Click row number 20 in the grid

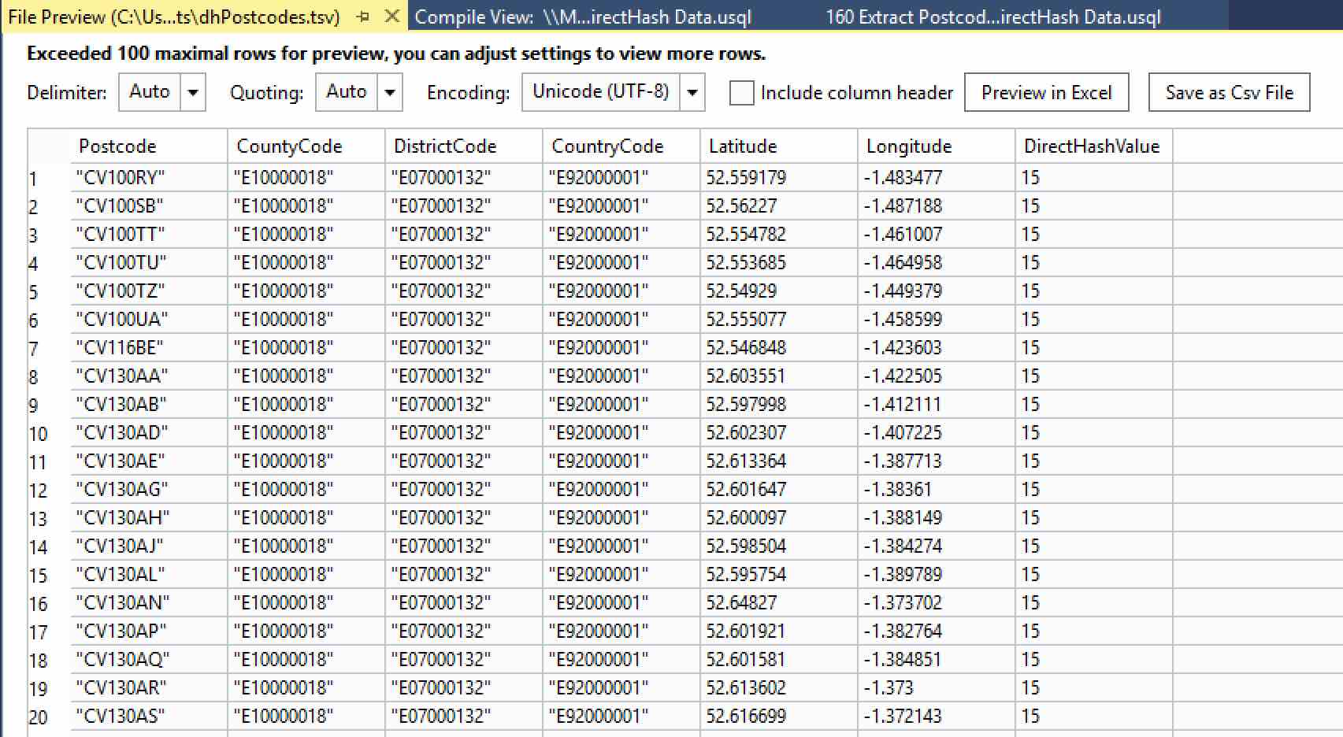pyautogui.click(x=38, y=718)
